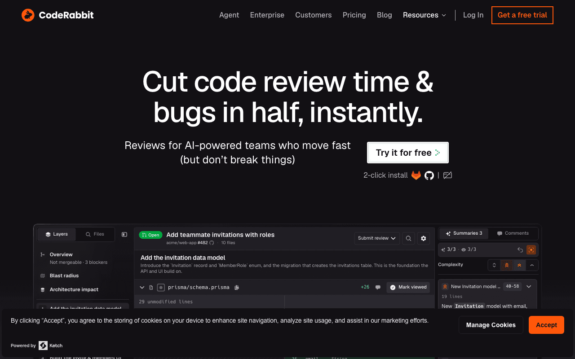Screen dimensions: 575x359
Task: Click the "10 files" label
Action: [x=228, y=243]
